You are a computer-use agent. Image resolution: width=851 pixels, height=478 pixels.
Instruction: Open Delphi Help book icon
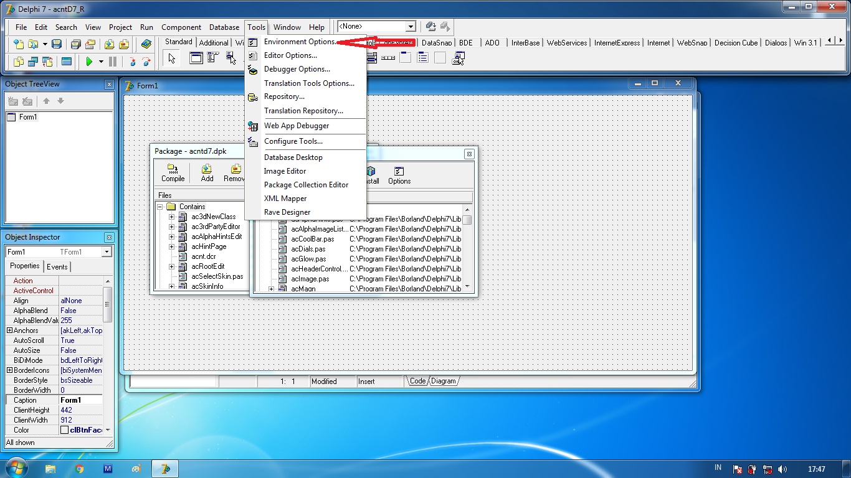point(146,44)
